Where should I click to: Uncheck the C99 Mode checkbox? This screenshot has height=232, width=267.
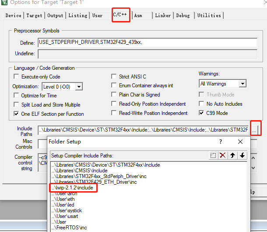tap(201, 113)
